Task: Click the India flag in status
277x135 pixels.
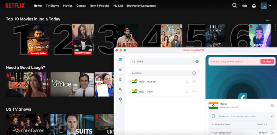Action: pyautogui.click(x=213, y=105)
